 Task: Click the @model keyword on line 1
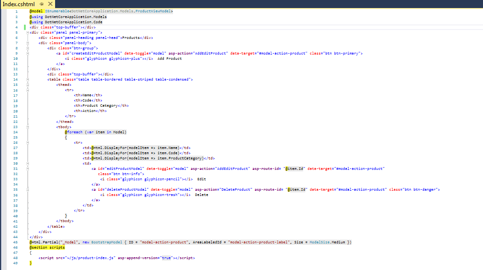click(36, 11)
